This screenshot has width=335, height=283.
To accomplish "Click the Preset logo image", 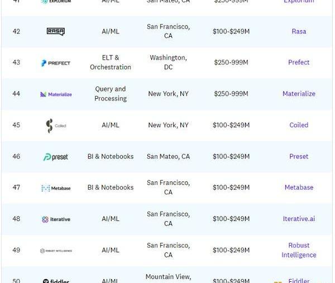I will [x=55, y=157].
